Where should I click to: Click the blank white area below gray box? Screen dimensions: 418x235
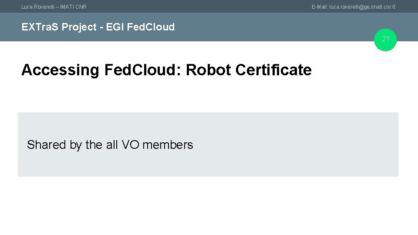[209, 205]
